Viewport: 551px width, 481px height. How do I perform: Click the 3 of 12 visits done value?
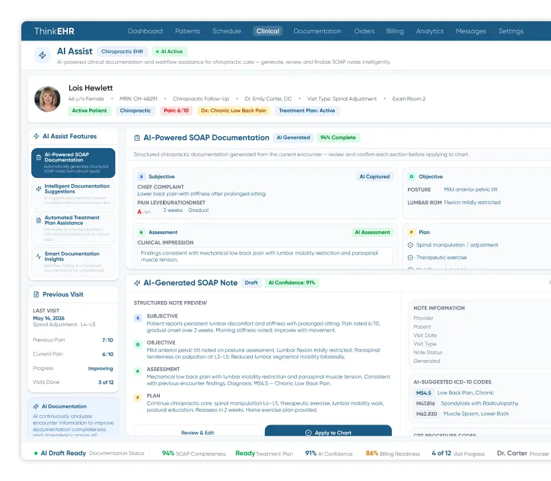(x=106, y=383)
